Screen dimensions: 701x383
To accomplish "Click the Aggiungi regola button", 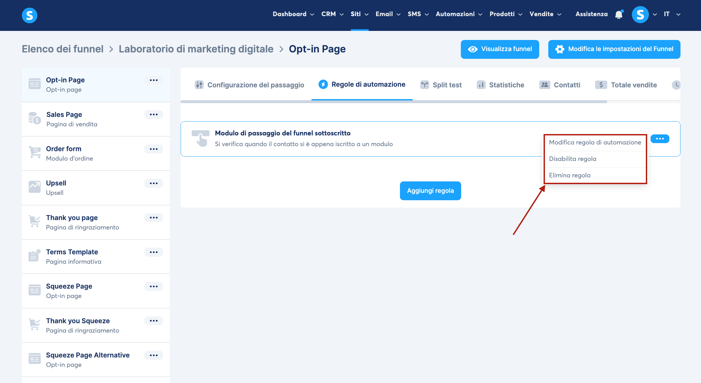I will pos(431,191).
